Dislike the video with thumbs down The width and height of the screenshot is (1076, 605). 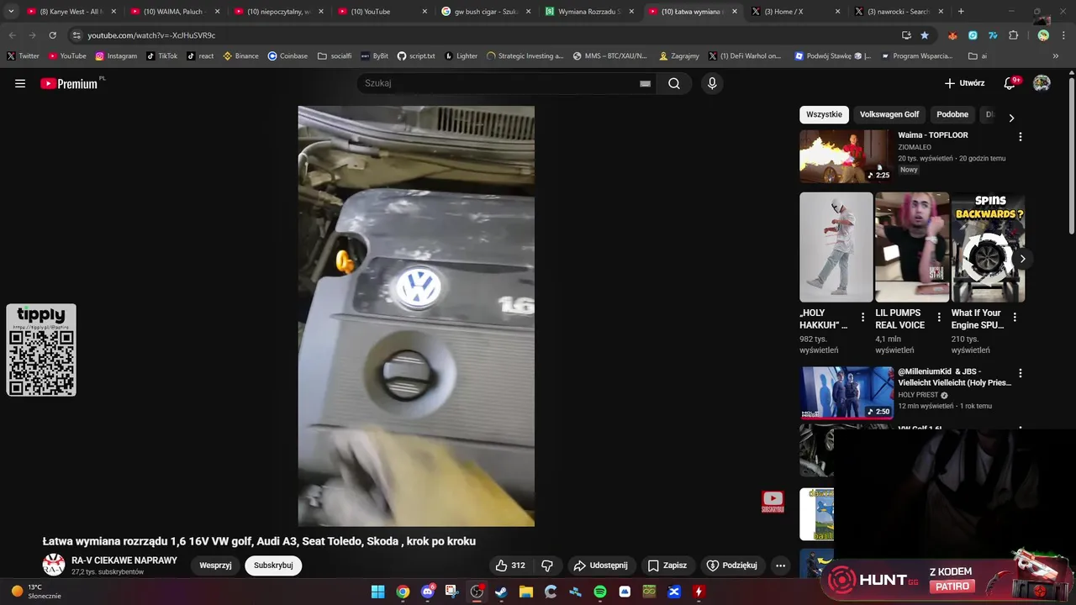[547, 566]
